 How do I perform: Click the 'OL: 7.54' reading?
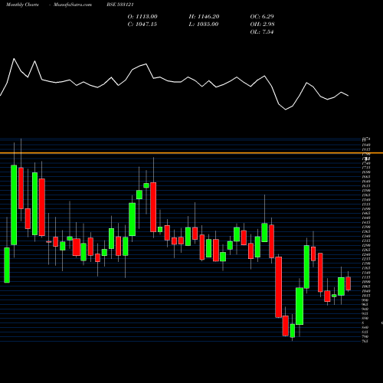(x=262, y=32)
